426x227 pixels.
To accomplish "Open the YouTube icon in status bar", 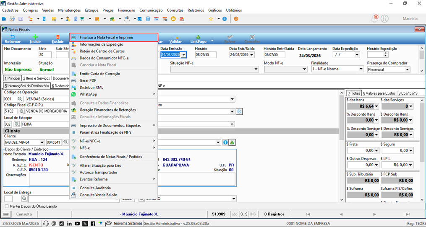I will pos(77,224).
